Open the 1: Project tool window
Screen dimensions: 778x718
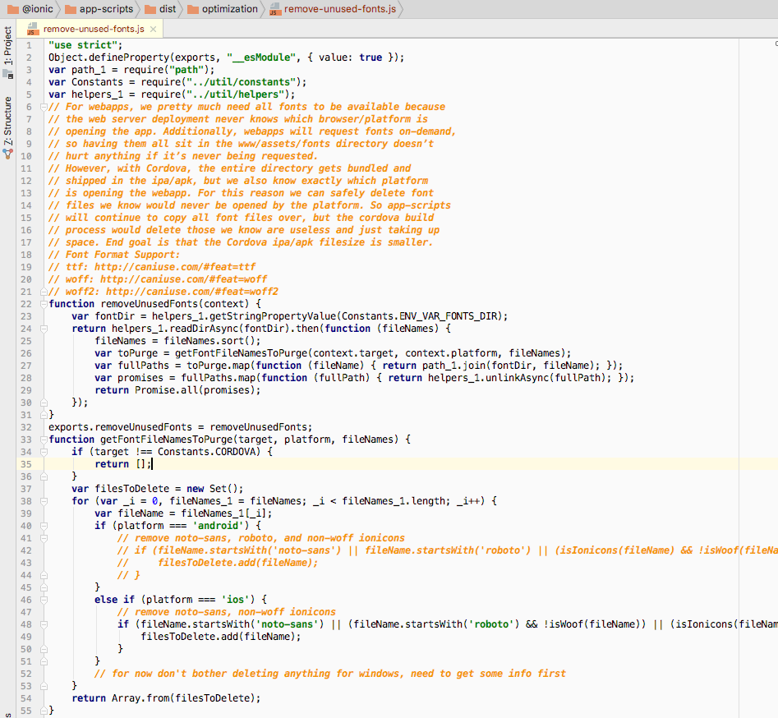pos(7,52)
